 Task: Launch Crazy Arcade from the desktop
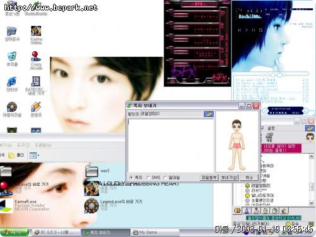36,60
